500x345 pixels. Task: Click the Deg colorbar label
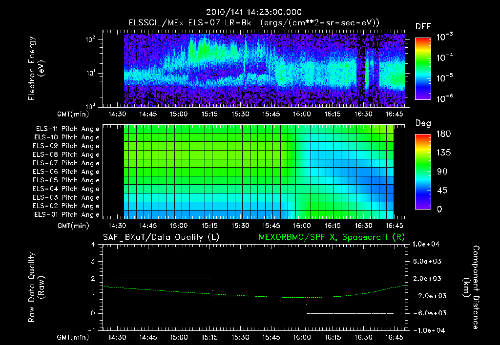tap(423, 123)
